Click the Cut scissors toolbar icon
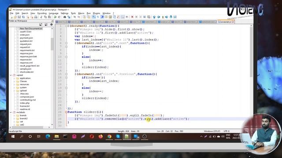Viewport: 282px width, 158px height. [x=41, y=17]
